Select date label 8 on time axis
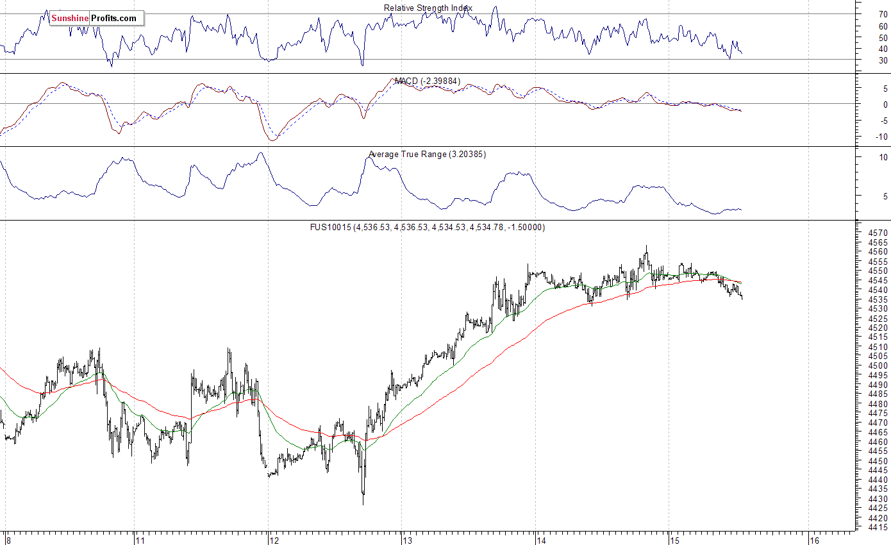This screenshot has width=891, height=545. (8, 540)
